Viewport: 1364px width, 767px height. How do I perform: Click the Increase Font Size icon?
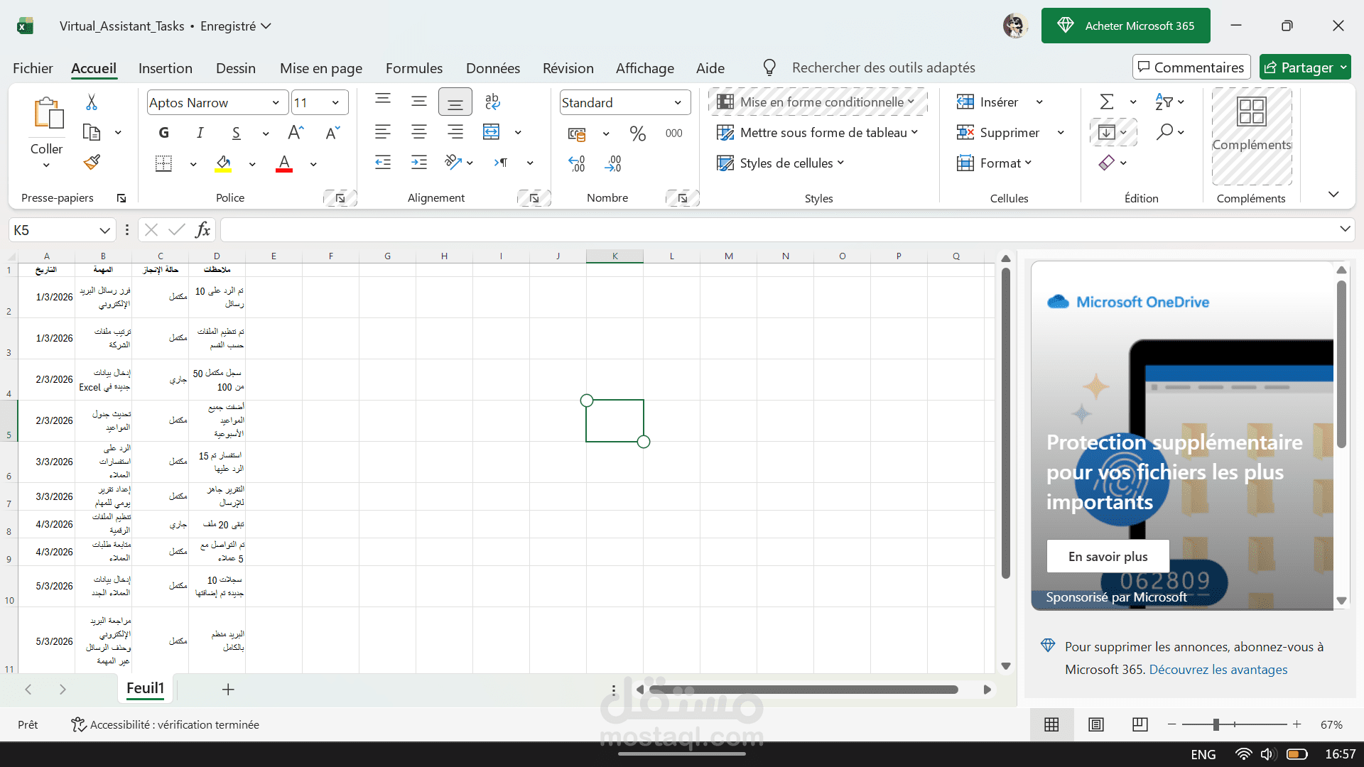click(x=296, y=133)
